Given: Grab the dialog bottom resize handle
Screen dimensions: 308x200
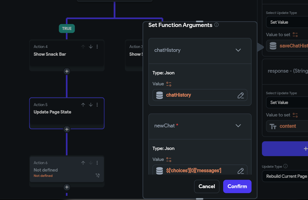Looking at the screenshot, I should click(x=200, y=199).
